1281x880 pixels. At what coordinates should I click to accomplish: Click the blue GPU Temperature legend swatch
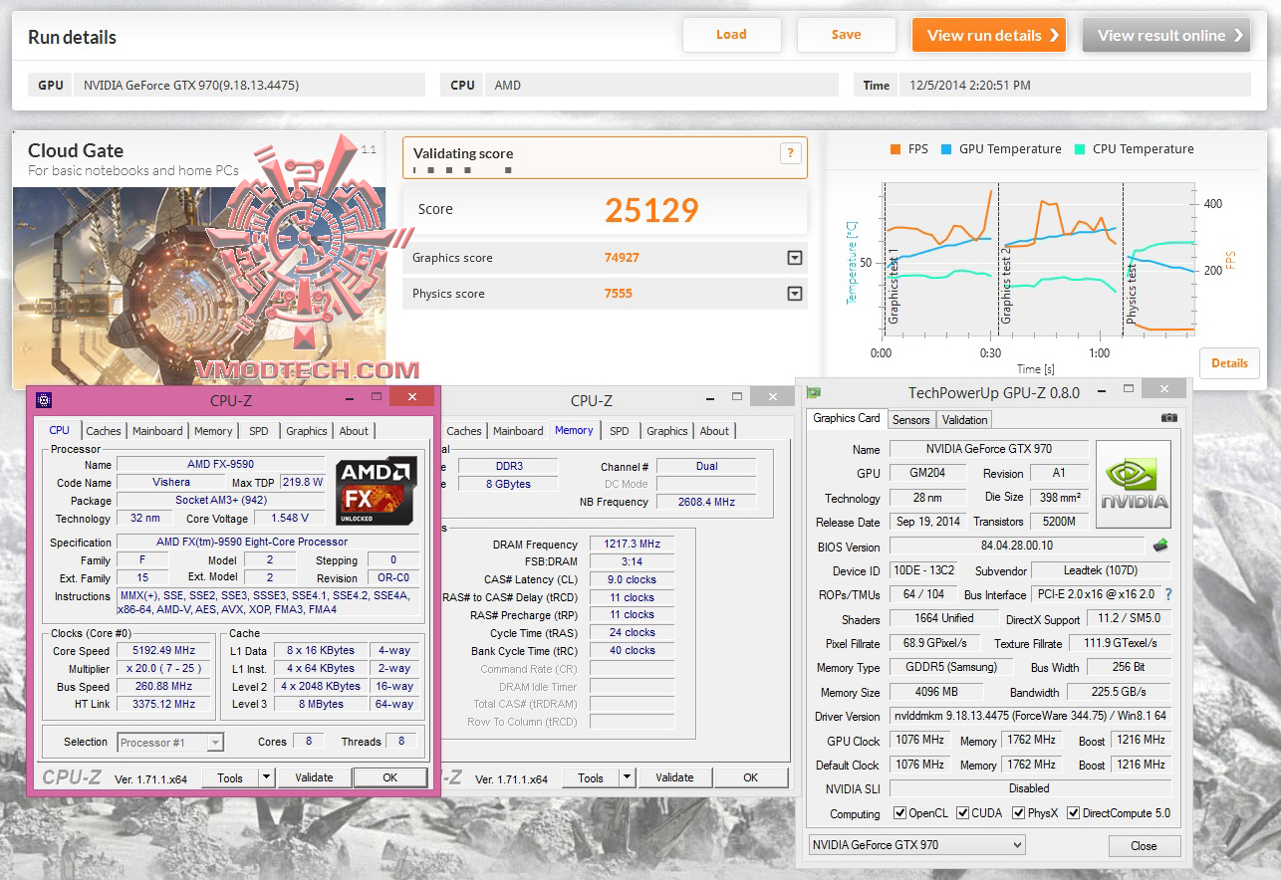point(945,149)
